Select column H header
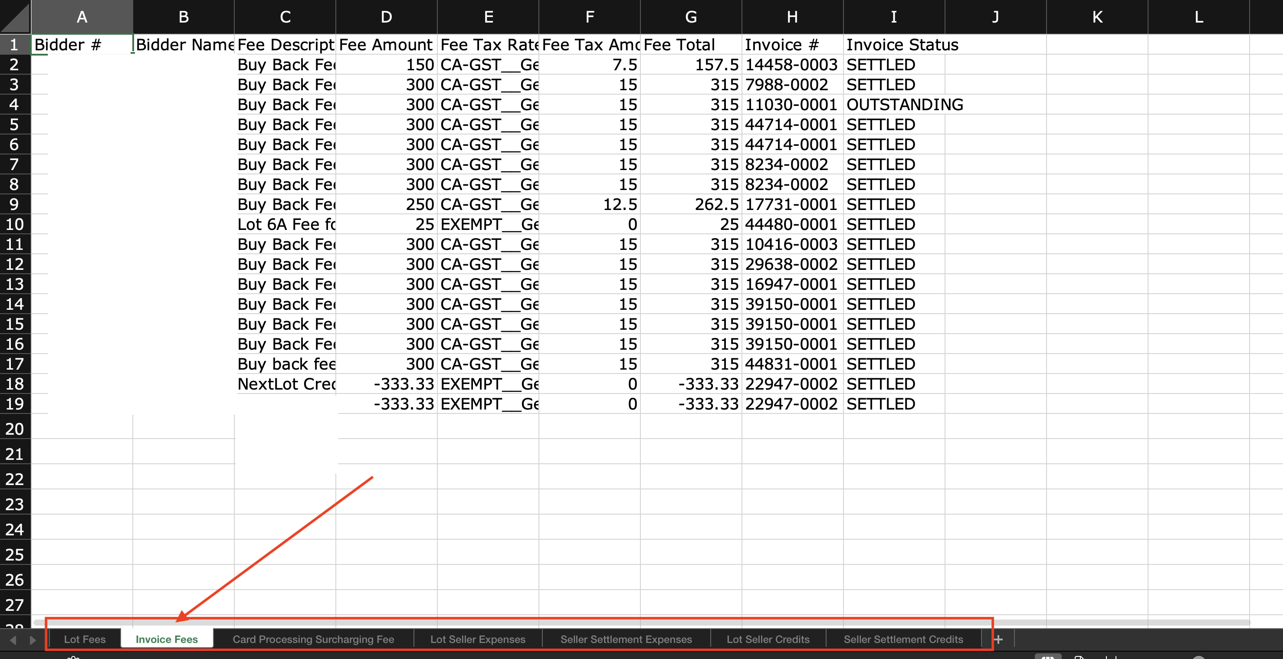1283x659 pixels. click(x=792, y=17)
